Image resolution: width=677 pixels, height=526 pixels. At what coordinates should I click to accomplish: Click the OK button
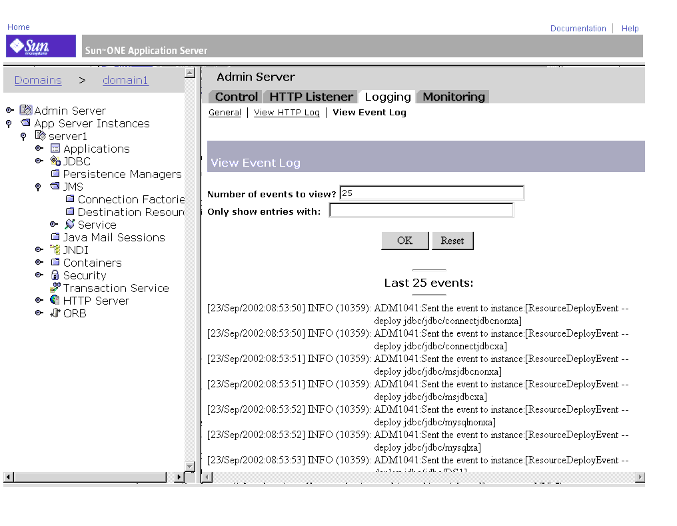(405, 241)
